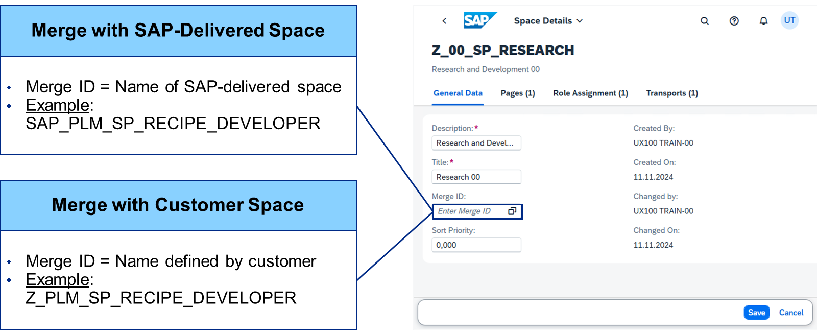Image resolution: width=817 pixels, height=335 pixels.
Task: Open the Space Details dropdown menu
Action: point(548,21)
